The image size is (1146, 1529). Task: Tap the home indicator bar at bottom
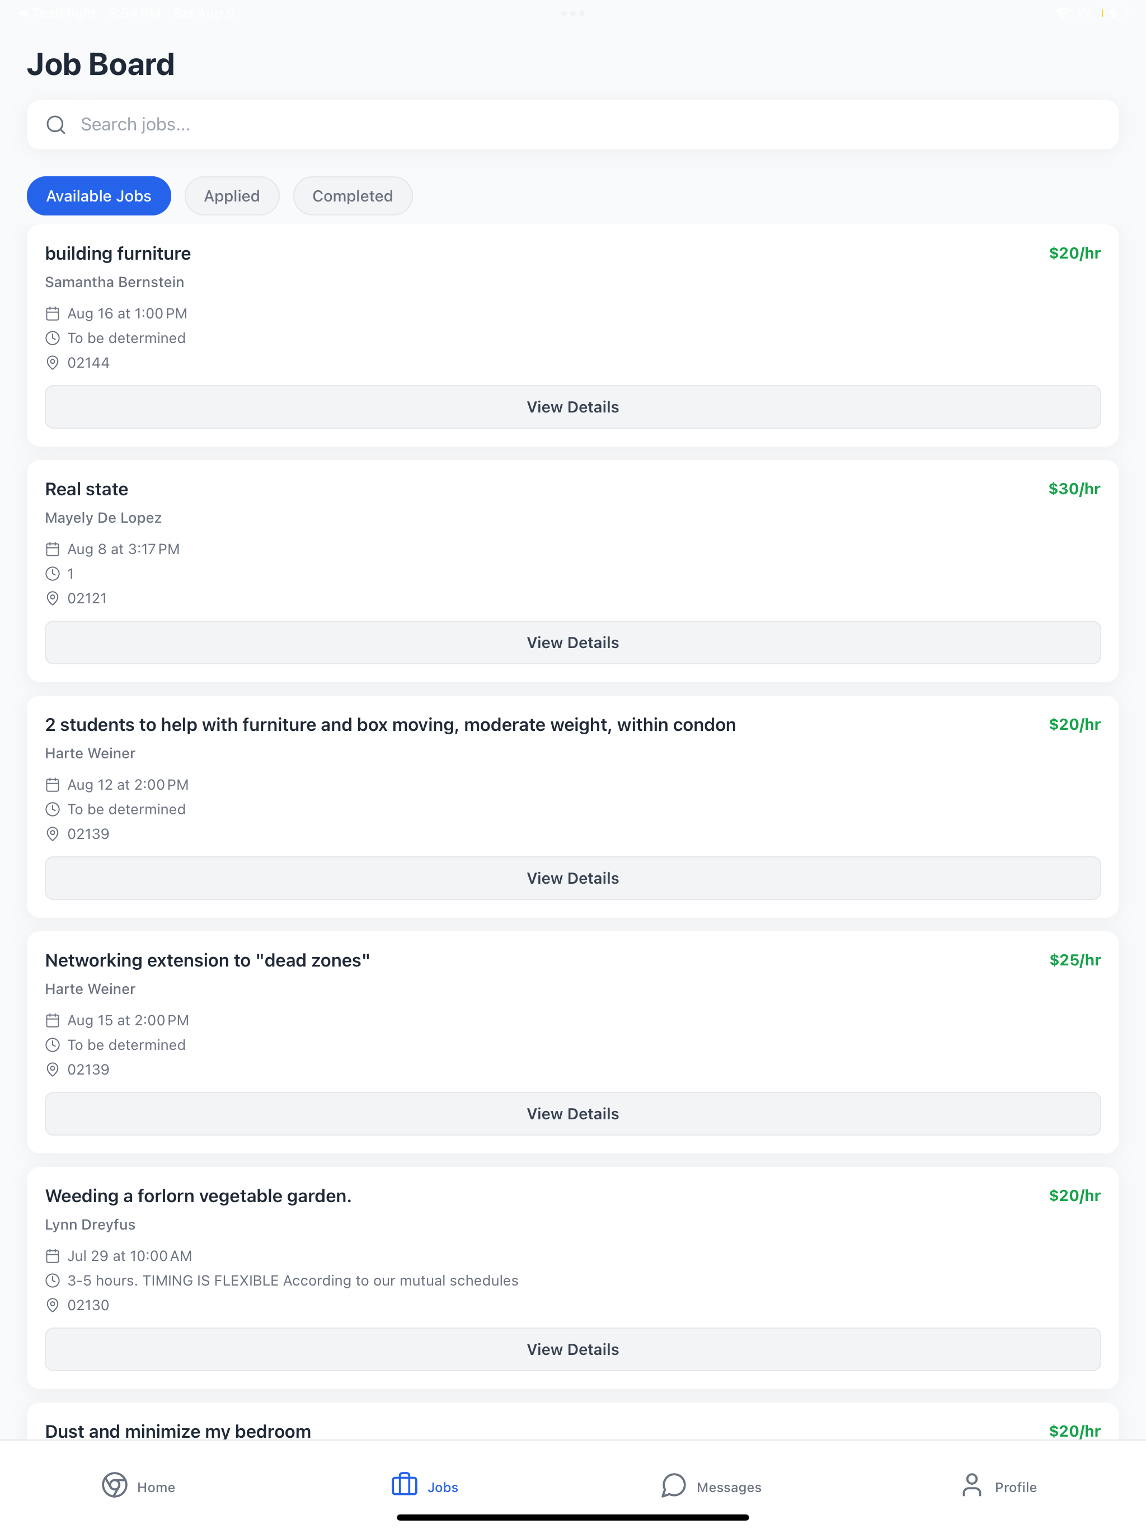(x=572, y=1517)
